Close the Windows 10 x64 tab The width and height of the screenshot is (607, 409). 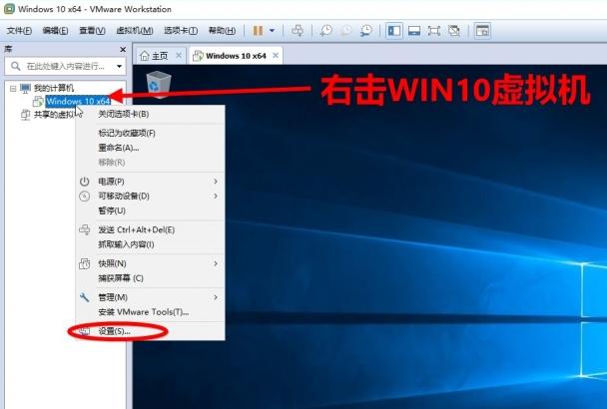tap(276, 56)
